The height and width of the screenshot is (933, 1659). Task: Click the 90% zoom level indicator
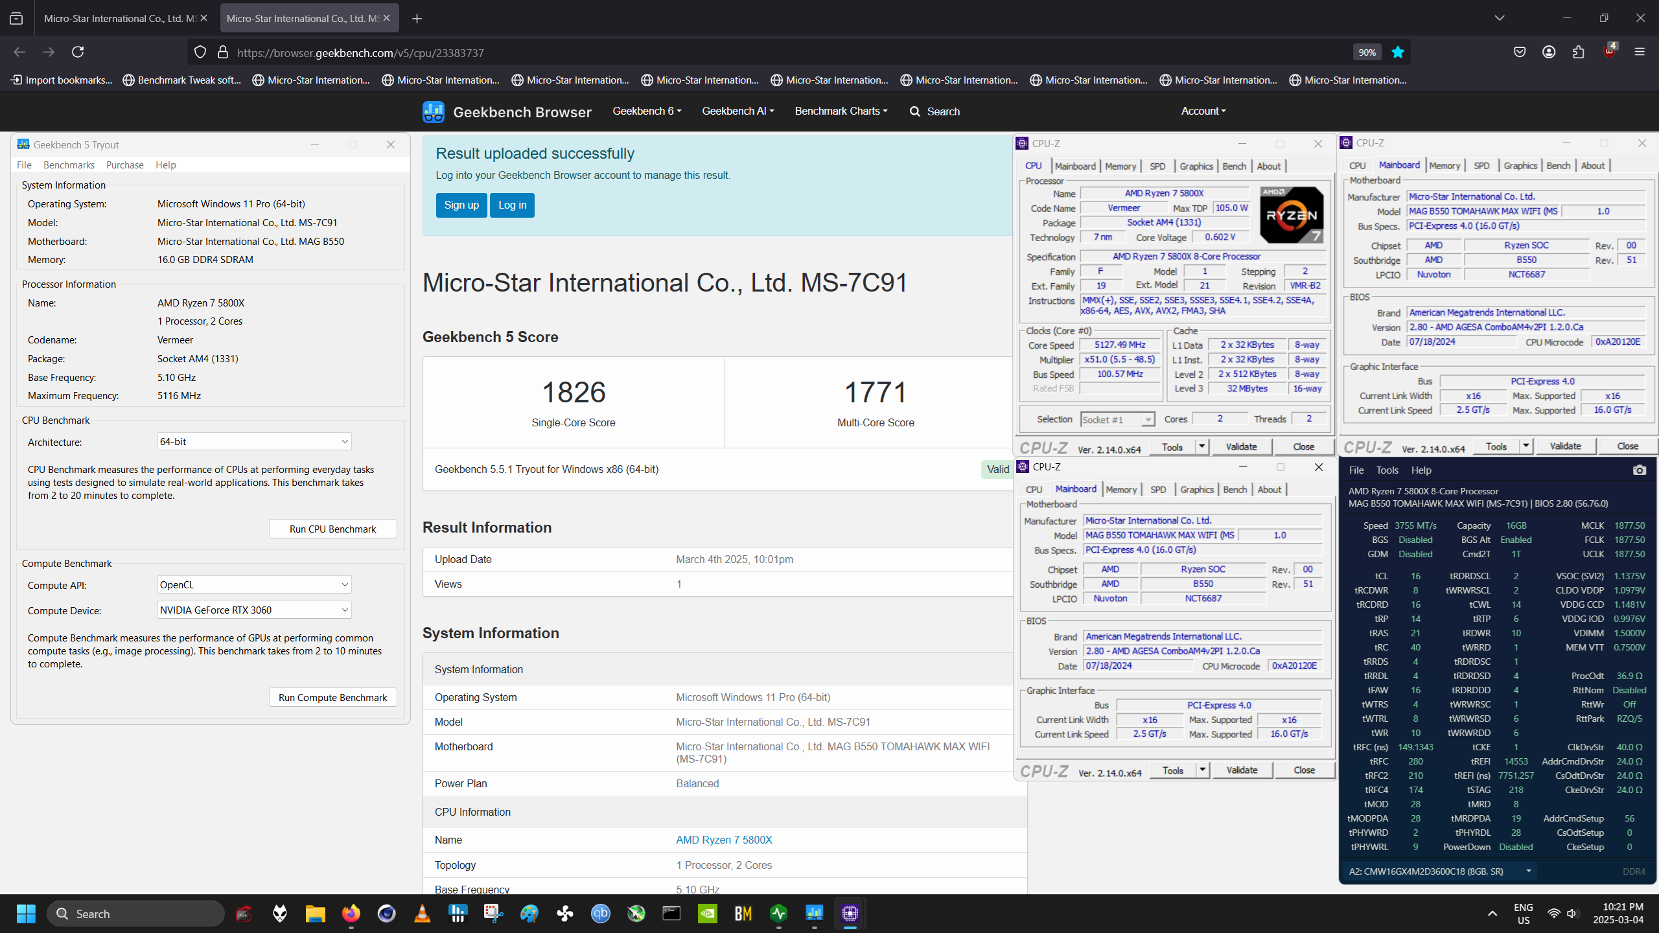click(x=1367, y=52)
